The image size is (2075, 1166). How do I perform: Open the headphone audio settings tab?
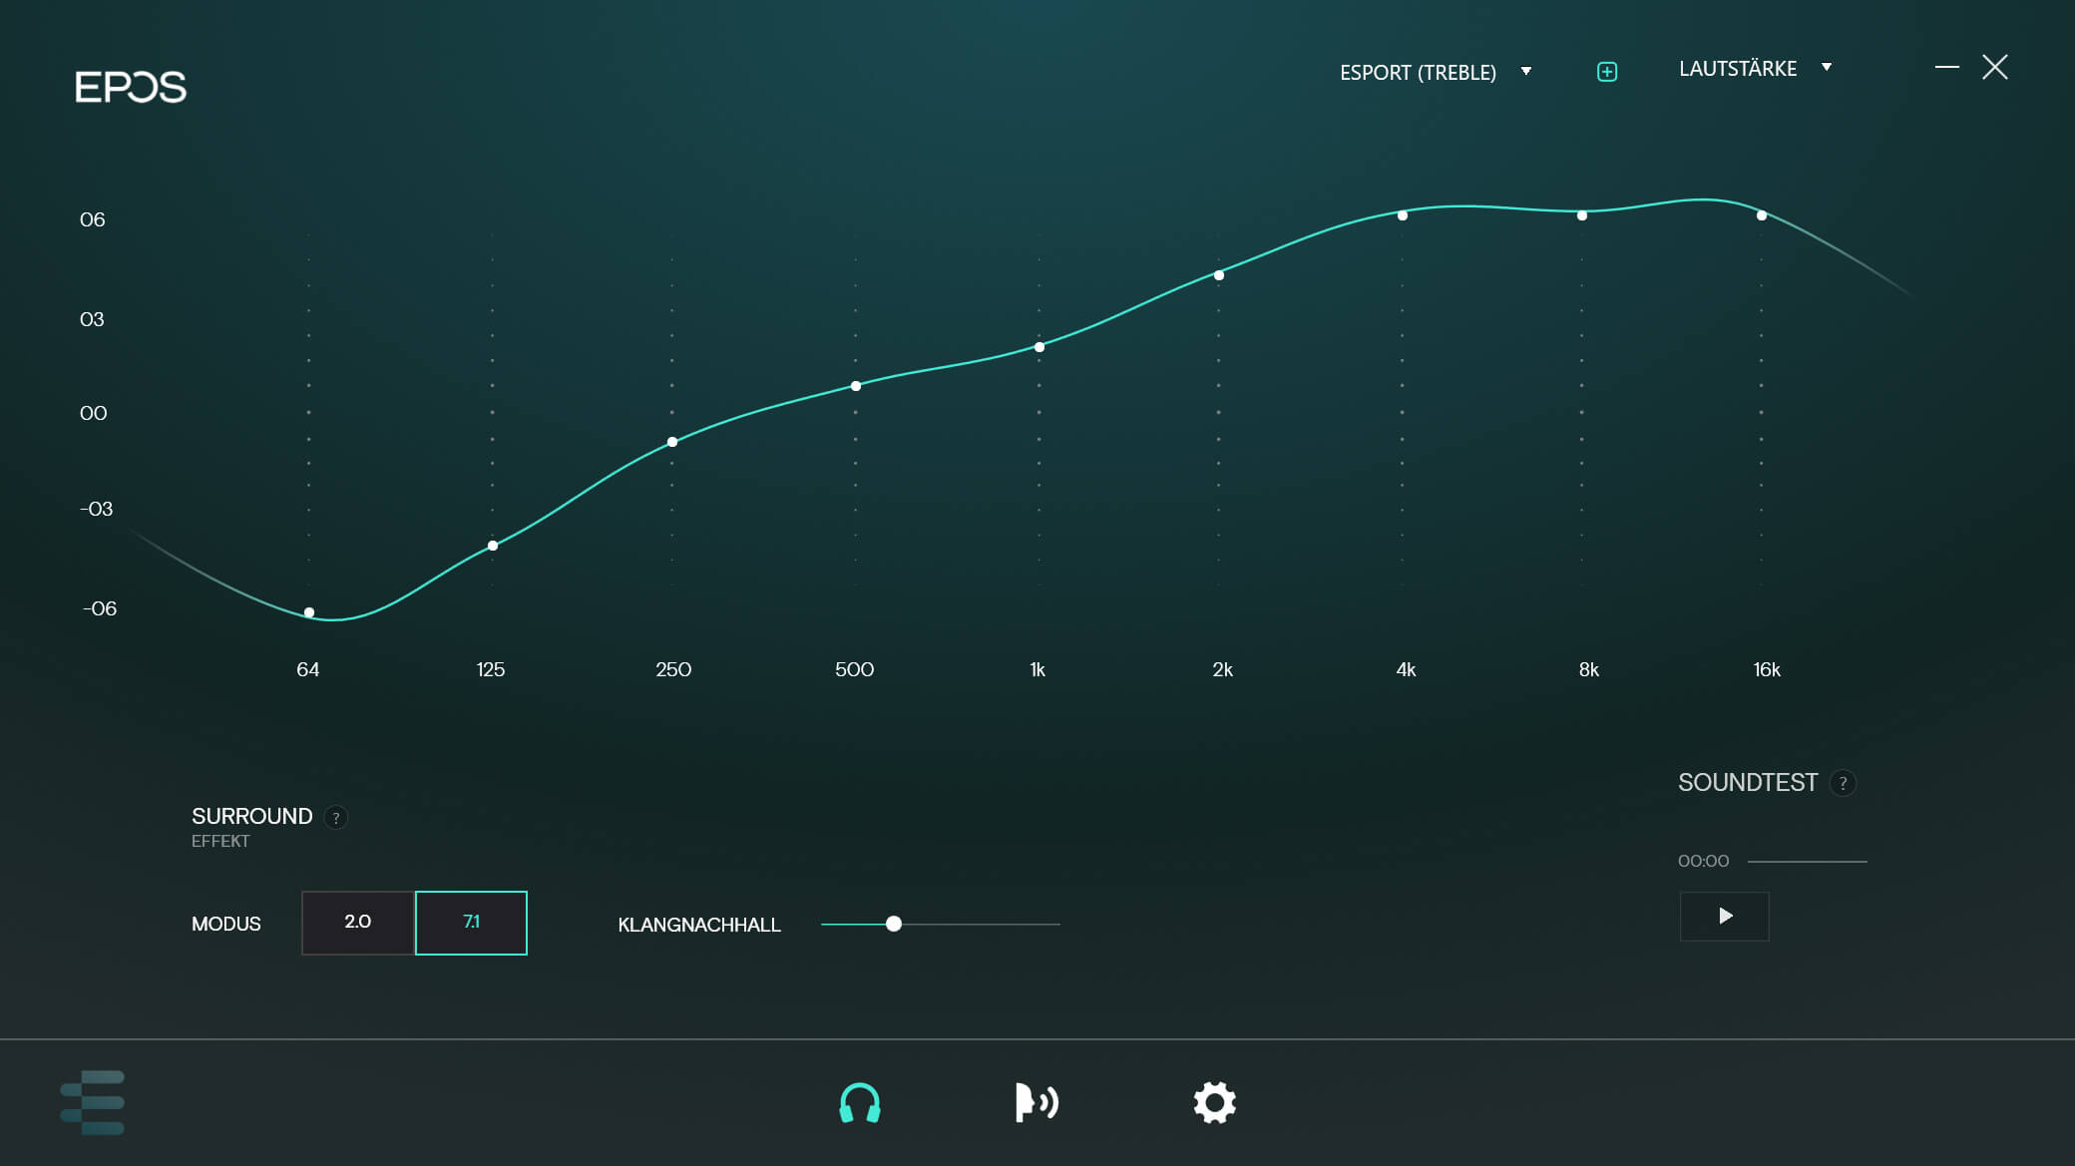pos(859,1103)
